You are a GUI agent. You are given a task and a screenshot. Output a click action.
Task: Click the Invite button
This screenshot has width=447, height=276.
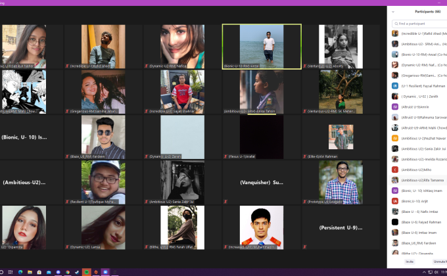(x=409, y=261)
